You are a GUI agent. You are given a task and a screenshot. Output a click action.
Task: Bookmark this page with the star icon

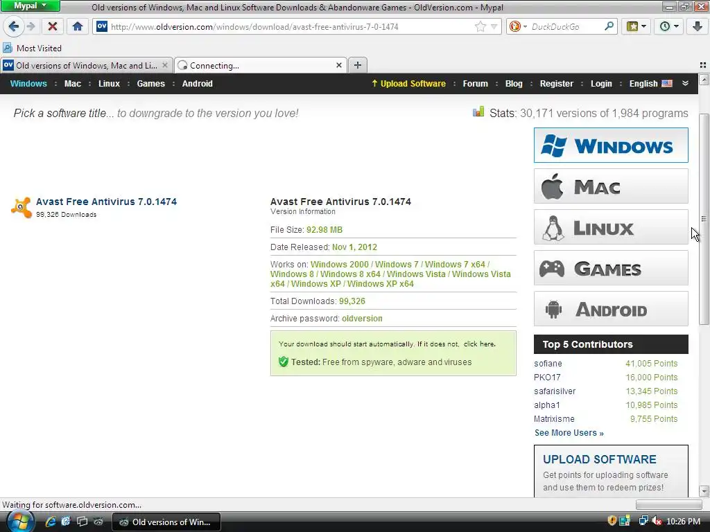coord(480,27)
